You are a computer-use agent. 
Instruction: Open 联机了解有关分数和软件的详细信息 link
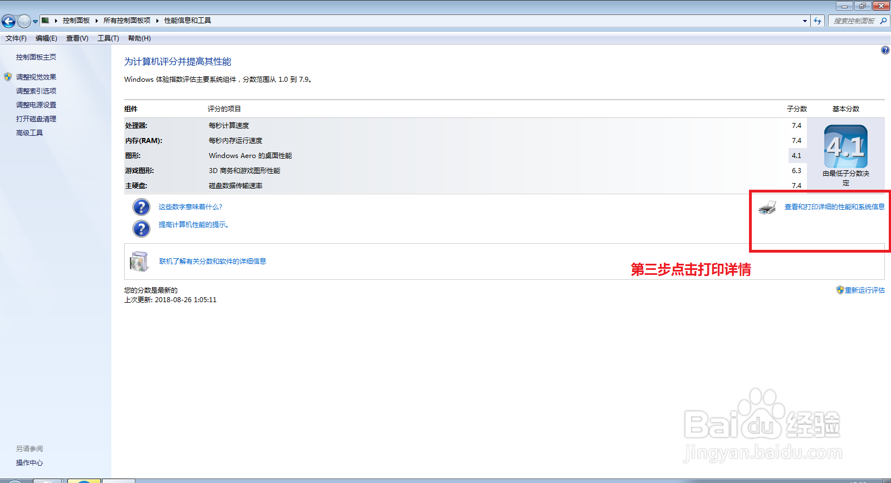point(213,262)
